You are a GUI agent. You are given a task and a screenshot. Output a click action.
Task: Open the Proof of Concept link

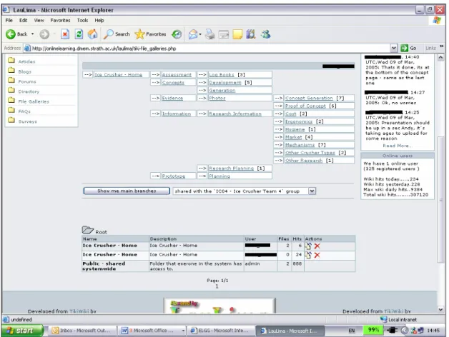click(305, 106)
